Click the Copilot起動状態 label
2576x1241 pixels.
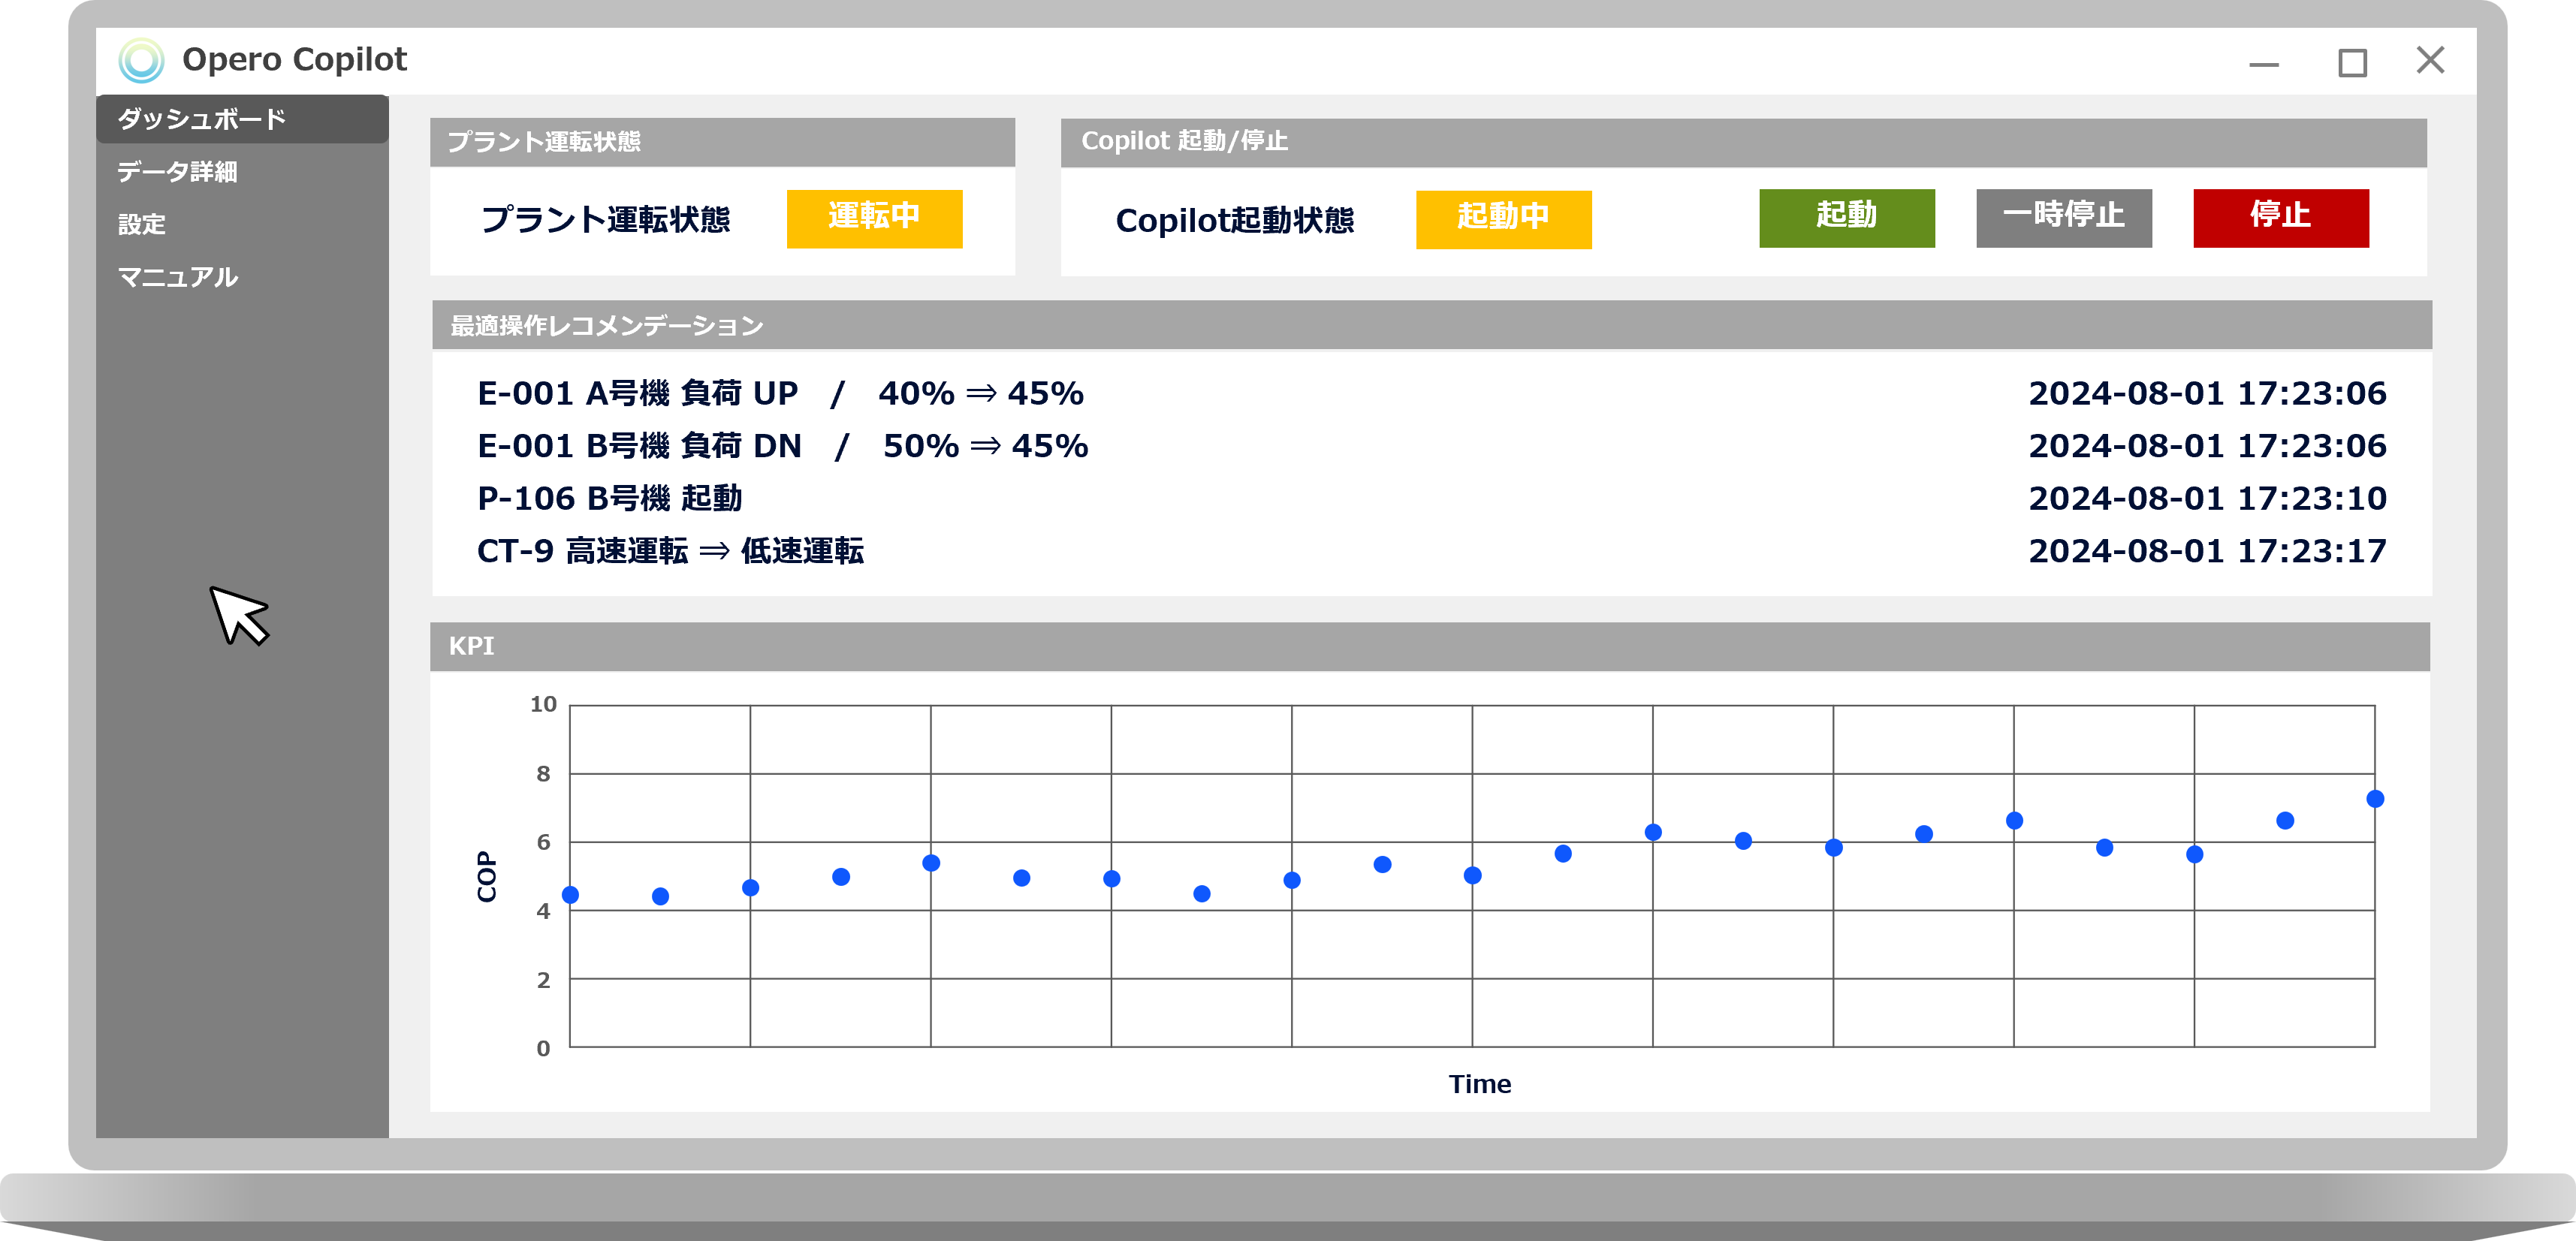[1234, 220]
